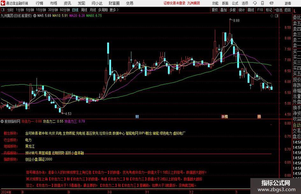
Task: Click the MA20: 6.28 indicator label
Action: coord(77,16)
